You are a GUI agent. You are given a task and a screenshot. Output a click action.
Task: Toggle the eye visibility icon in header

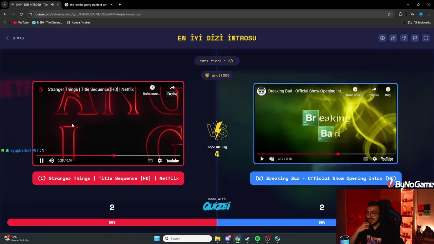click(382, 38)
